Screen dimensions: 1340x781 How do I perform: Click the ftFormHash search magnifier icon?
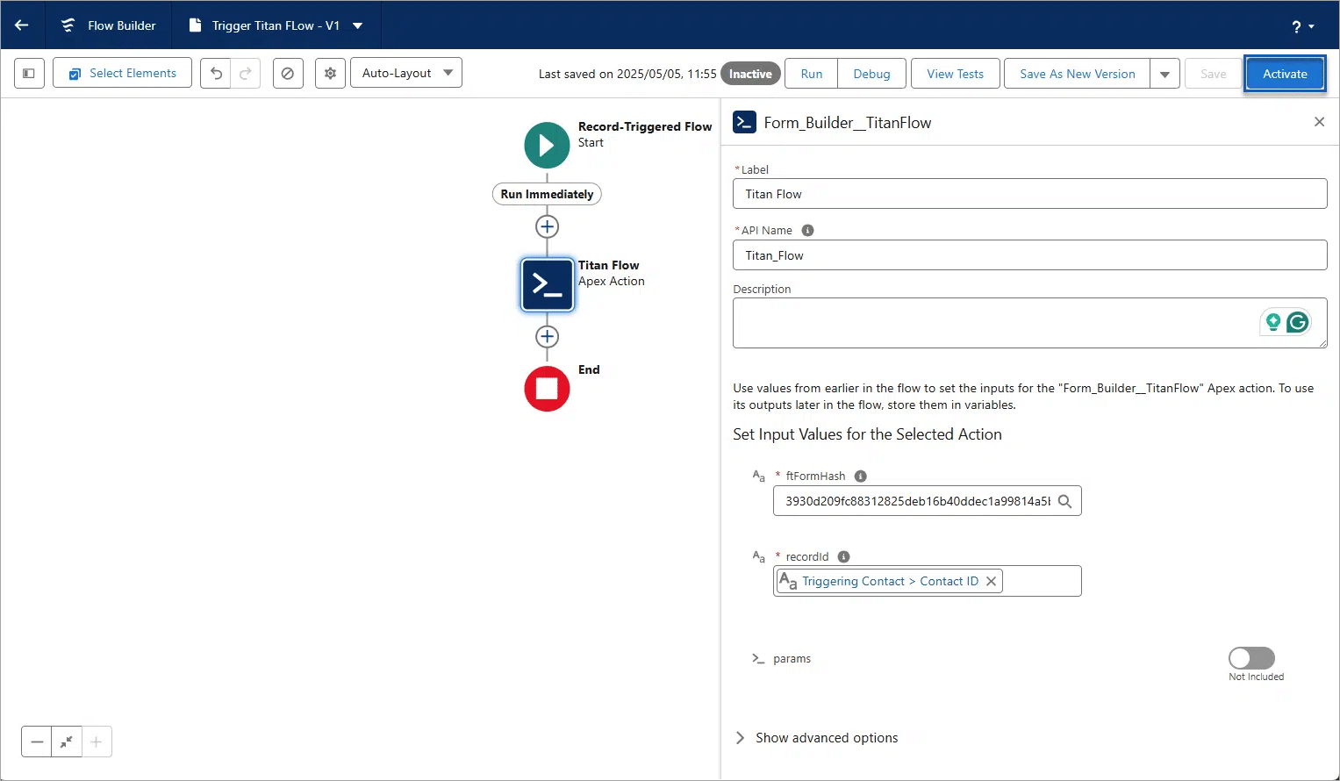click(x=1064, y=501)
